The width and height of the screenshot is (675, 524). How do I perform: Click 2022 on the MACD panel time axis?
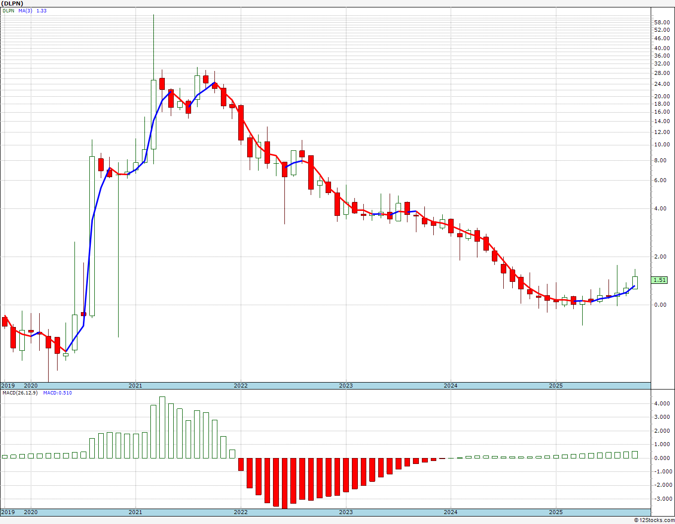click(241, 512)
